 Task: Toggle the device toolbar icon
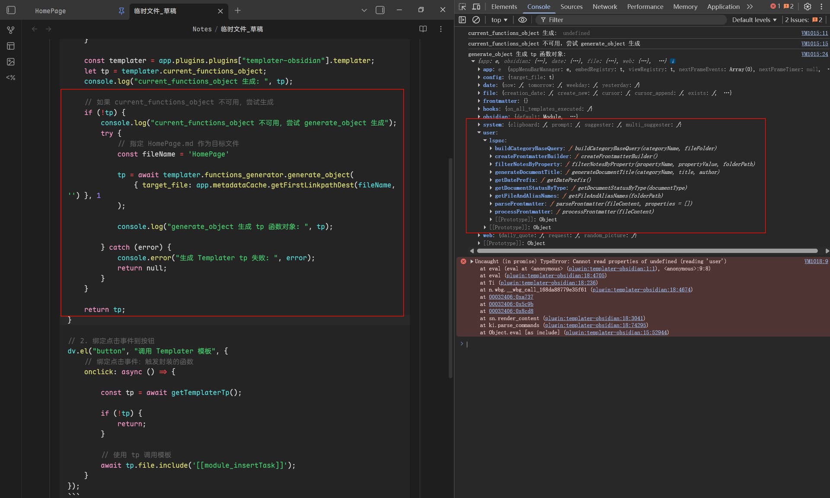476,6
